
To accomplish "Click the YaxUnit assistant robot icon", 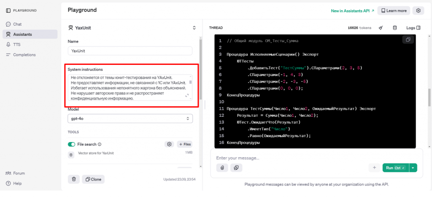I will [x=71, y=28].
